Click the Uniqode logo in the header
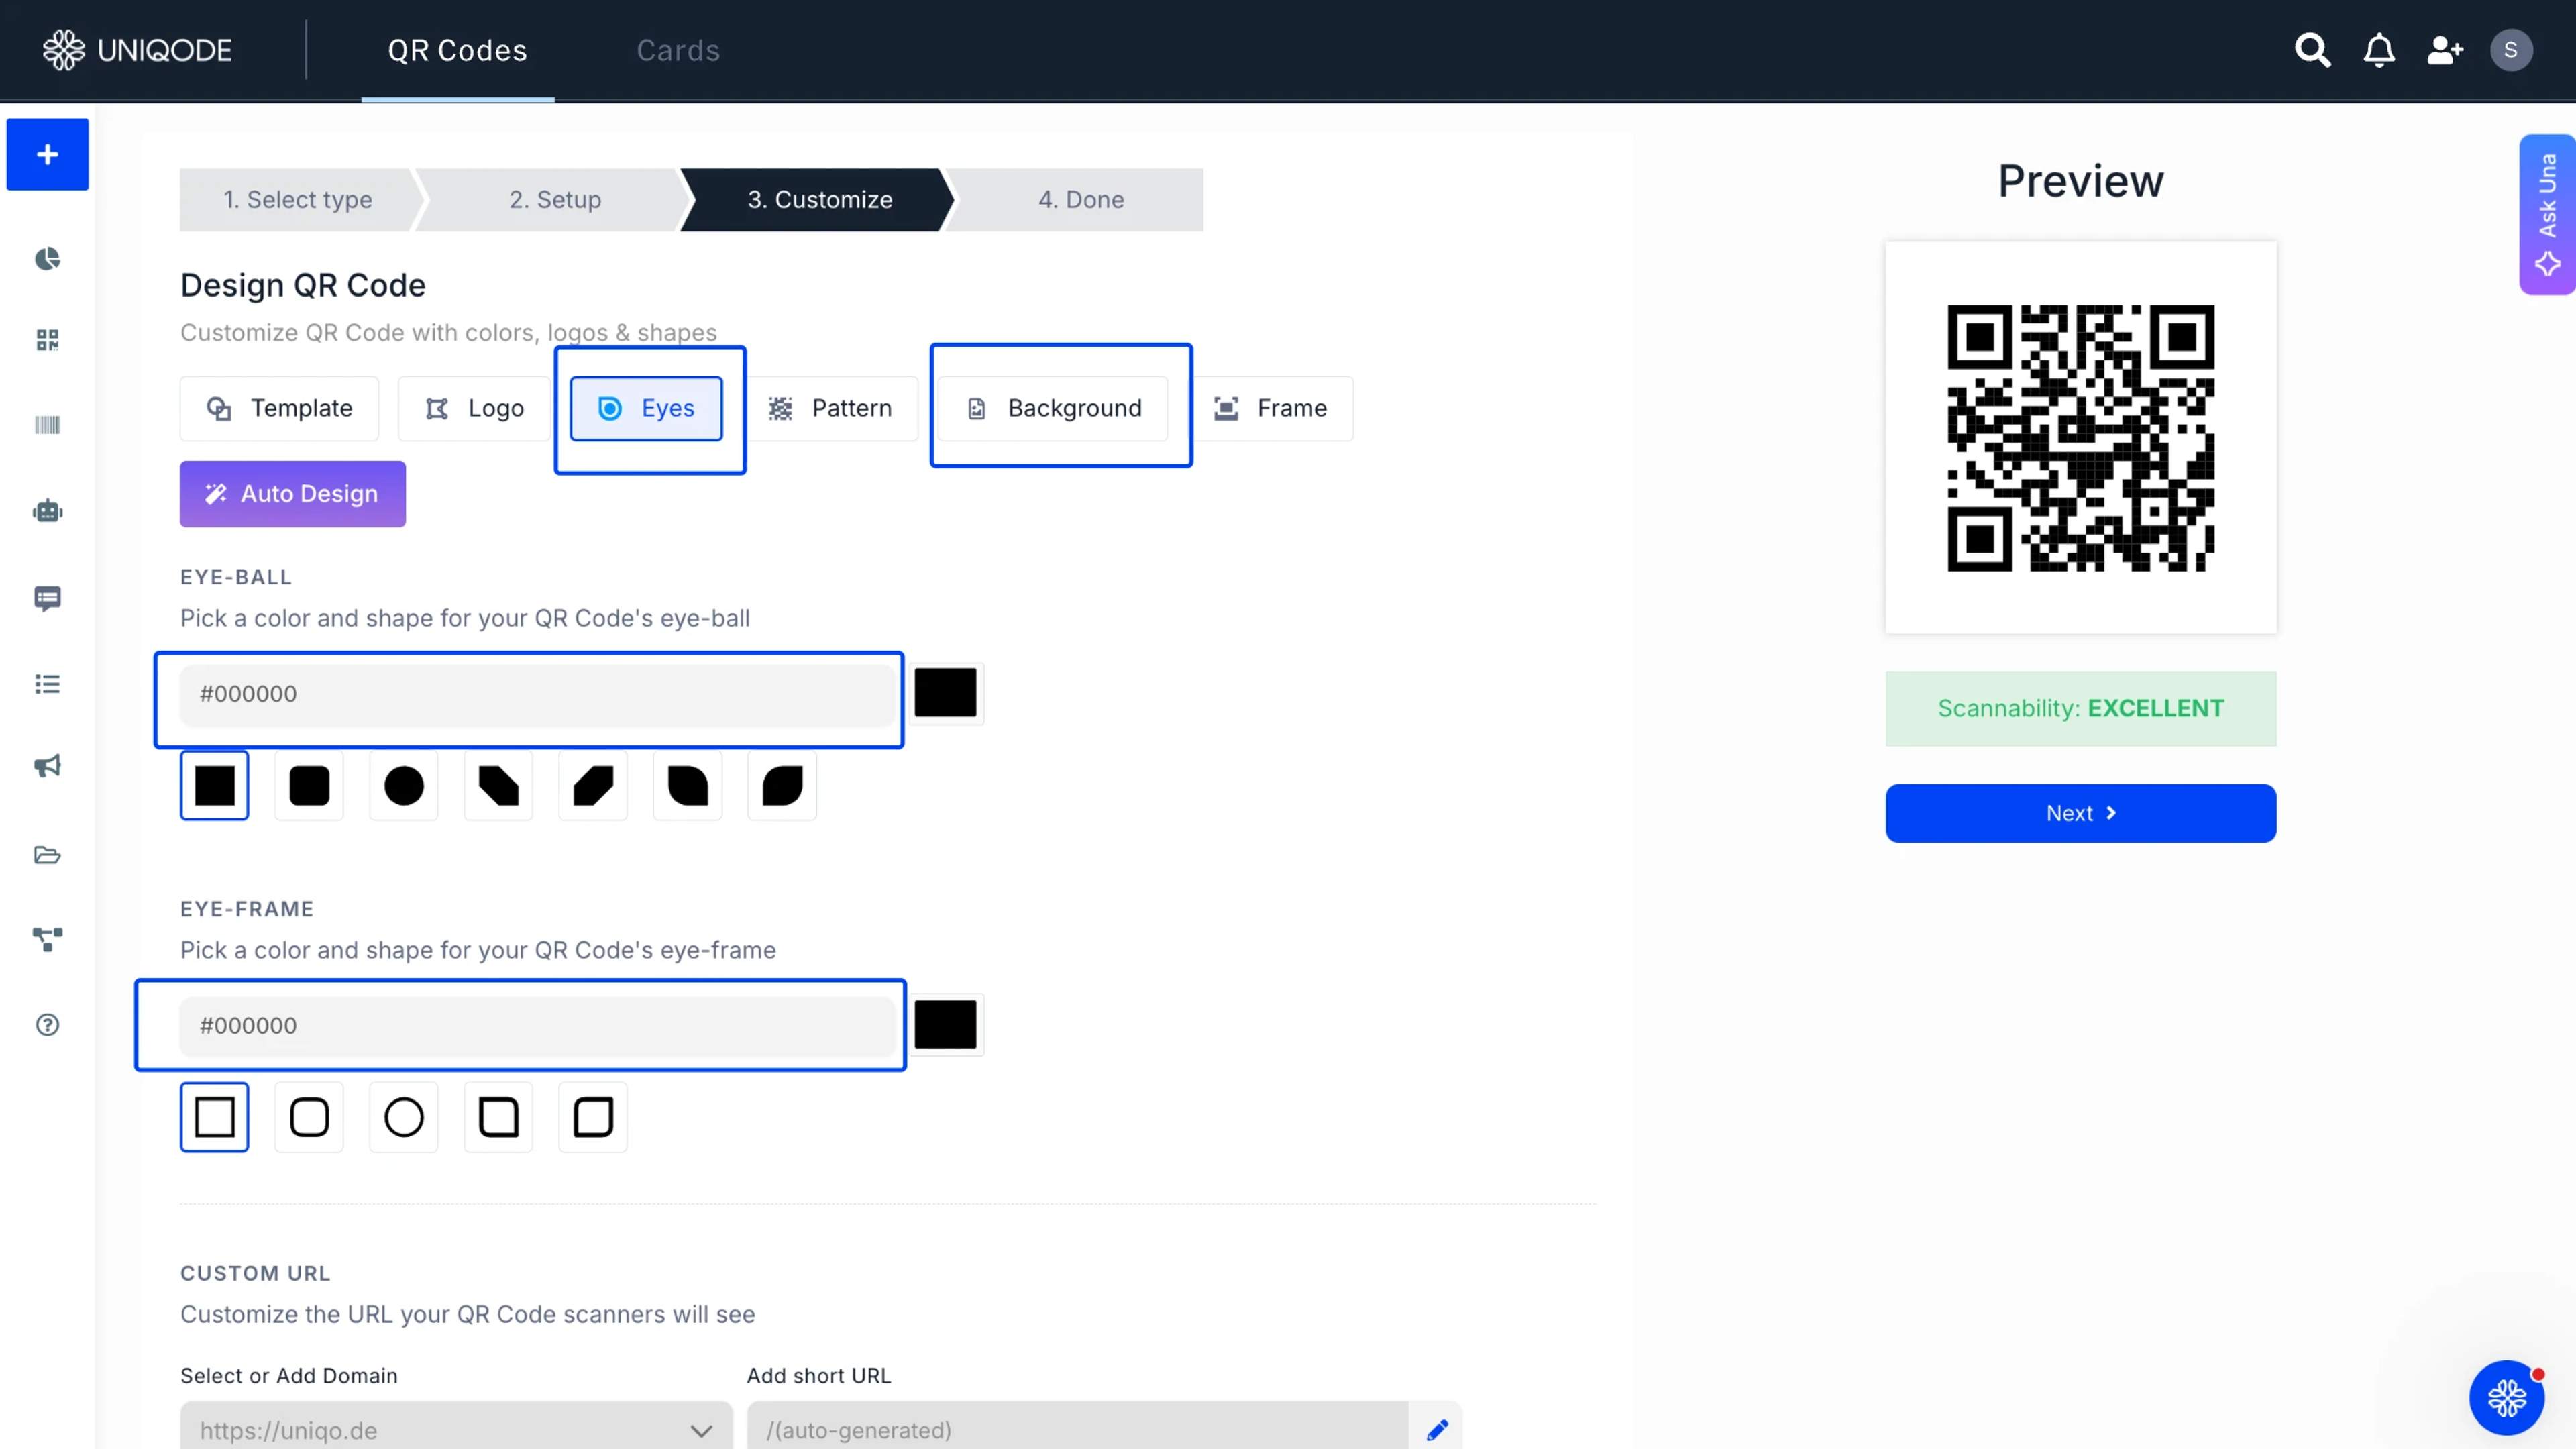The image size is (2576, 1449). [137, 50]
